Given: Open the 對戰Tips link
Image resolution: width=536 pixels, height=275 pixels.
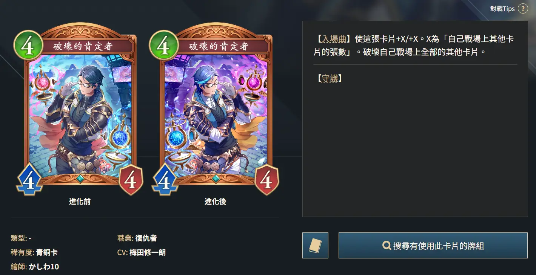Looking at the screenshot, I should coord(502,9).
